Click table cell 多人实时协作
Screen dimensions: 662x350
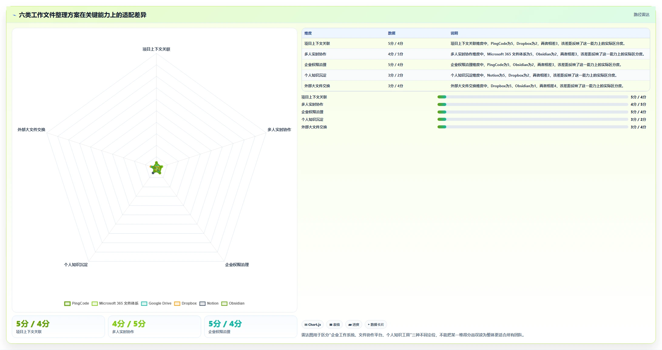click(315, 54)
